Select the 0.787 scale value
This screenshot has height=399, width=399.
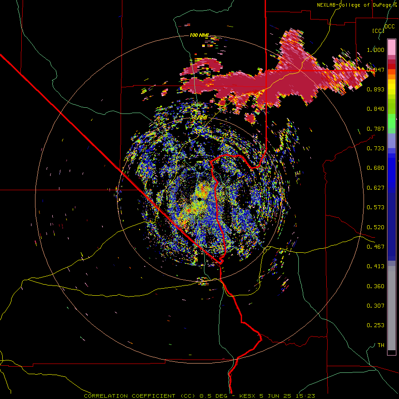[376, 129]
